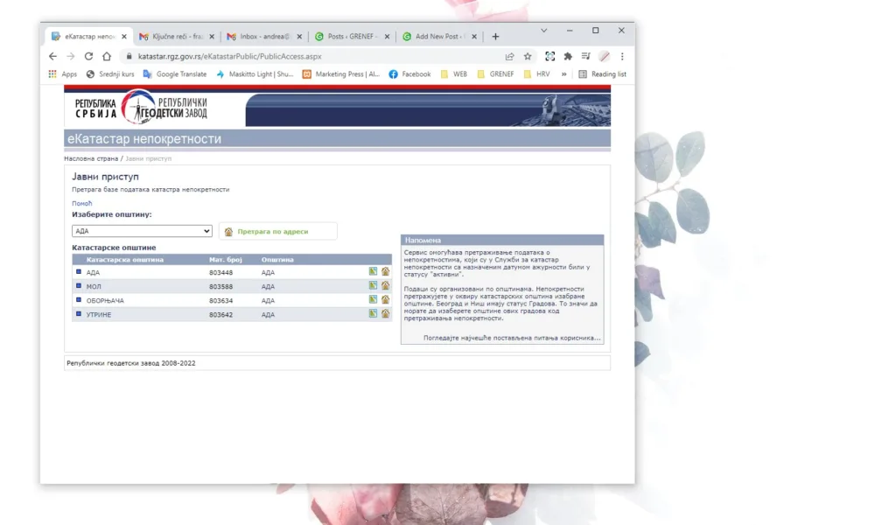
Task: Open the house icon in АДА row
Action: click(385, 272)
